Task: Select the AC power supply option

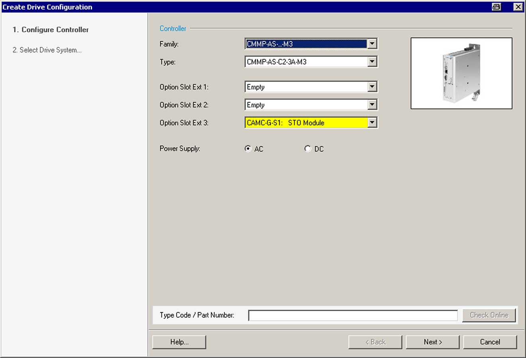Action: click(x=248, y=148)
